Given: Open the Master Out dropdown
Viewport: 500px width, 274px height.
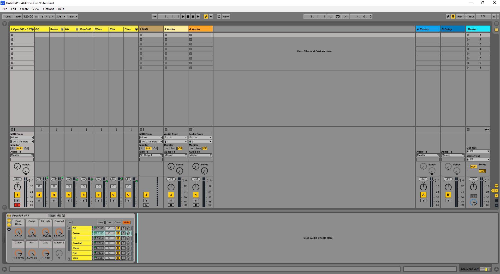Looking at the screenshot, I should (x=478, y=159).
